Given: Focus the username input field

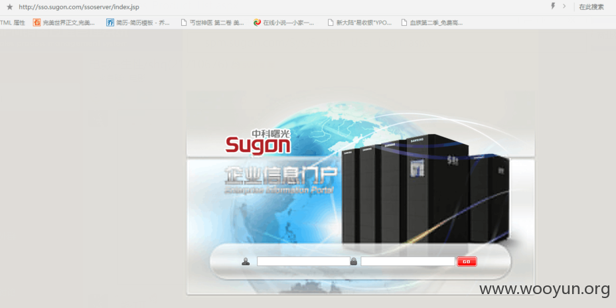Looking at the screenshot, I should (x=303, y=262).
